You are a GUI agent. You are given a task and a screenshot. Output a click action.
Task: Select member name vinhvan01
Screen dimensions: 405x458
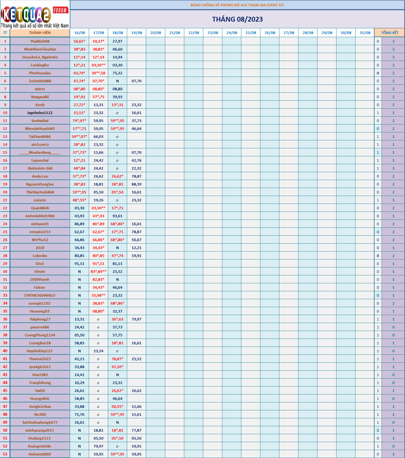40,224
